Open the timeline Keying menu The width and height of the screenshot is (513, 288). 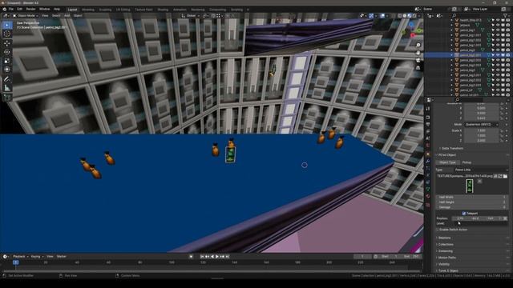click(37, 257)
